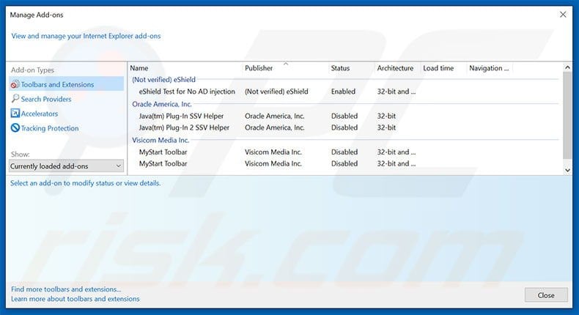
Task: Click the Accelerators icon
Action: click(15, 114)
